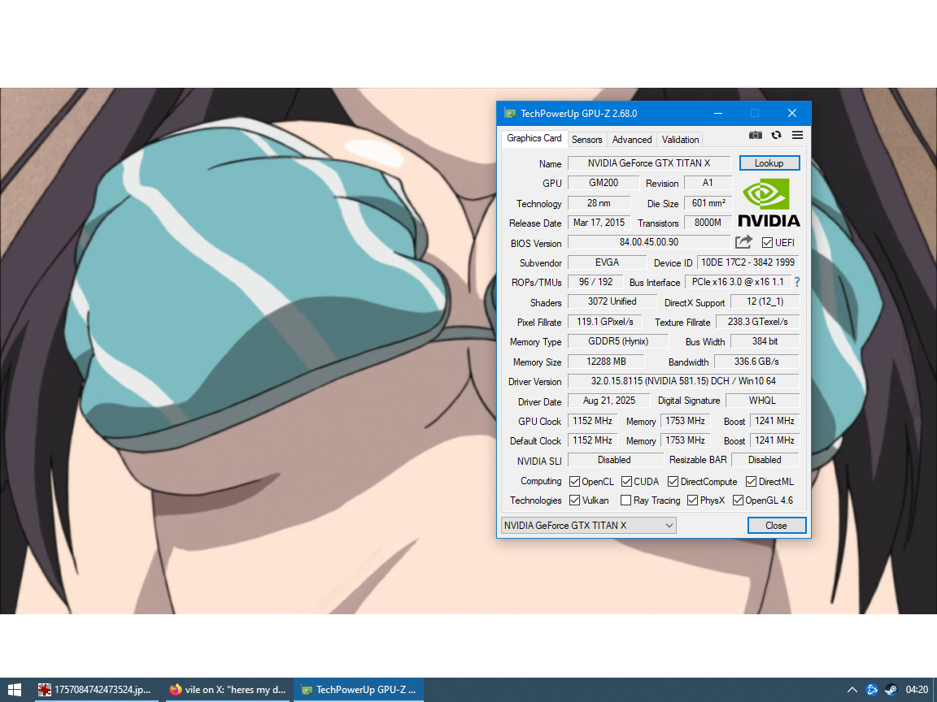Screen dimensions: 937x702
Task: Toggle the Ray Tracing checkbox
Action: 625,500
